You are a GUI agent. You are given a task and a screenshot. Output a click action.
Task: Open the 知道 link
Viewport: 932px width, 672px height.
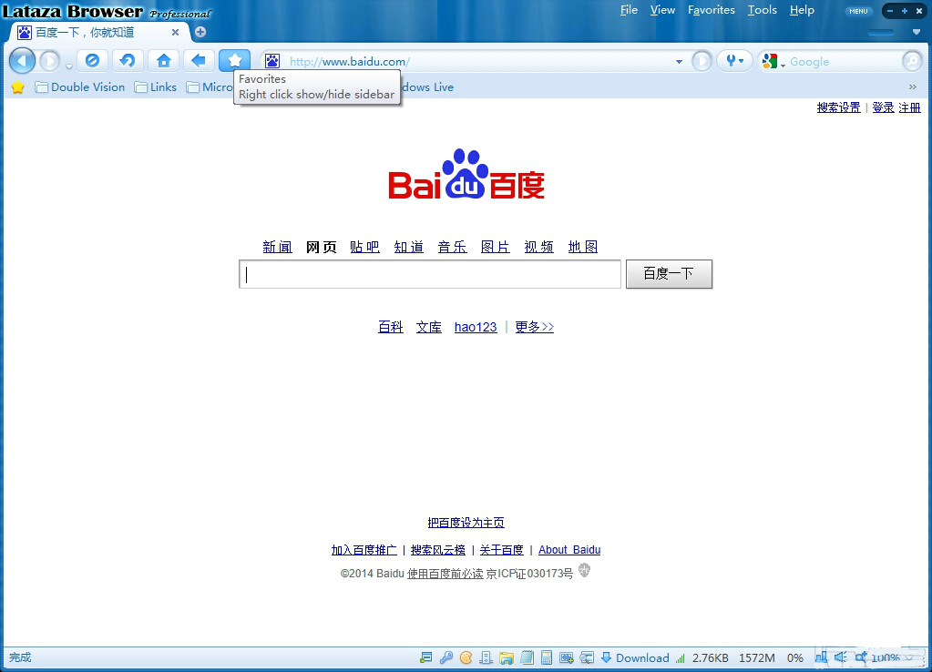[408, 247]
